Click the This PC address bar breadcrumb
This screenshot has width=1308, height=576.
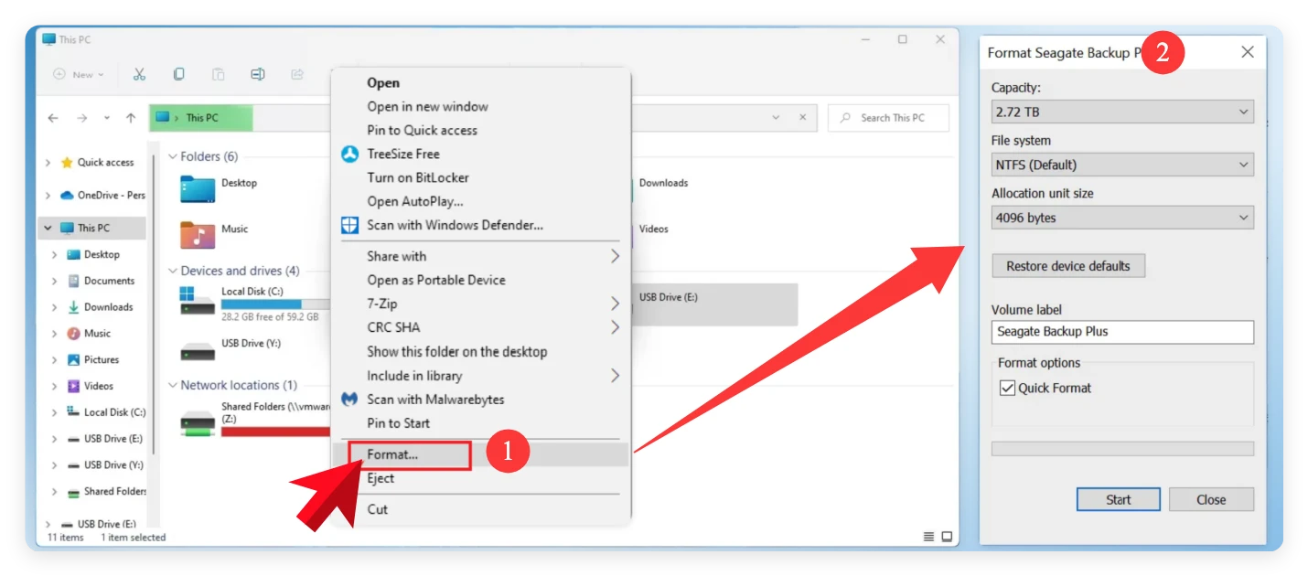[x=202, y=118]
